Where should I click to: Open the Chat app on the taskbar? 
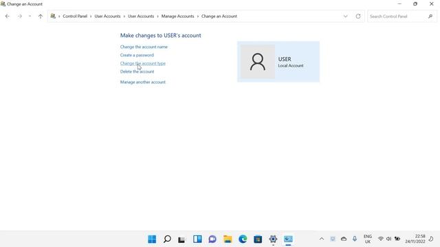(212, 239)
